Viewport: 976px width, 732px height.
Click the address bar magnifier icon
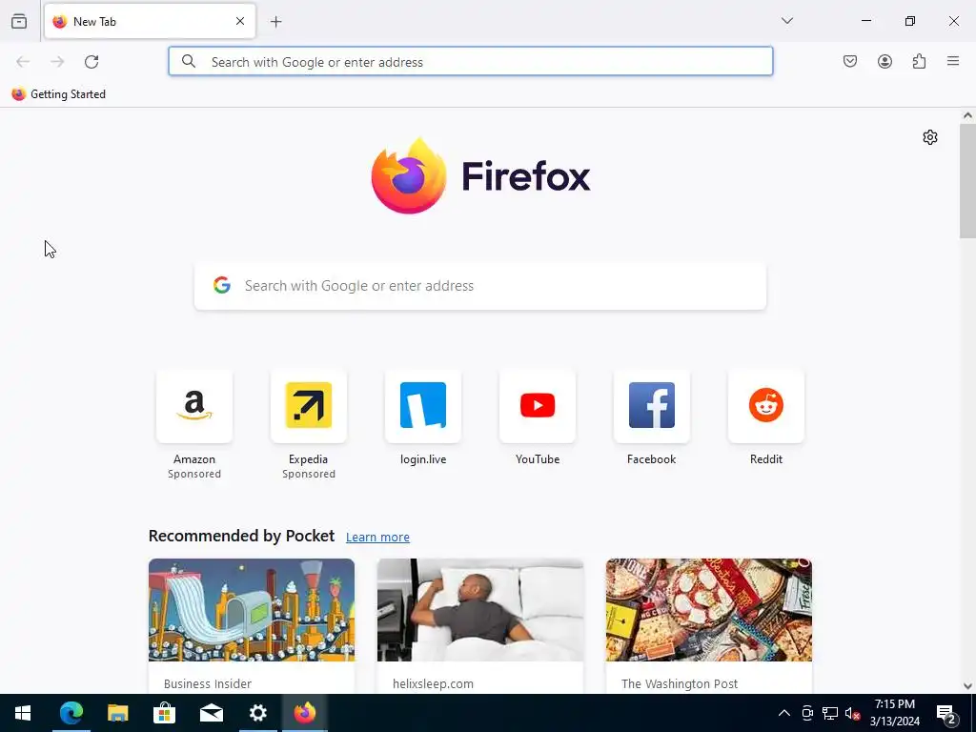point(189,61)
